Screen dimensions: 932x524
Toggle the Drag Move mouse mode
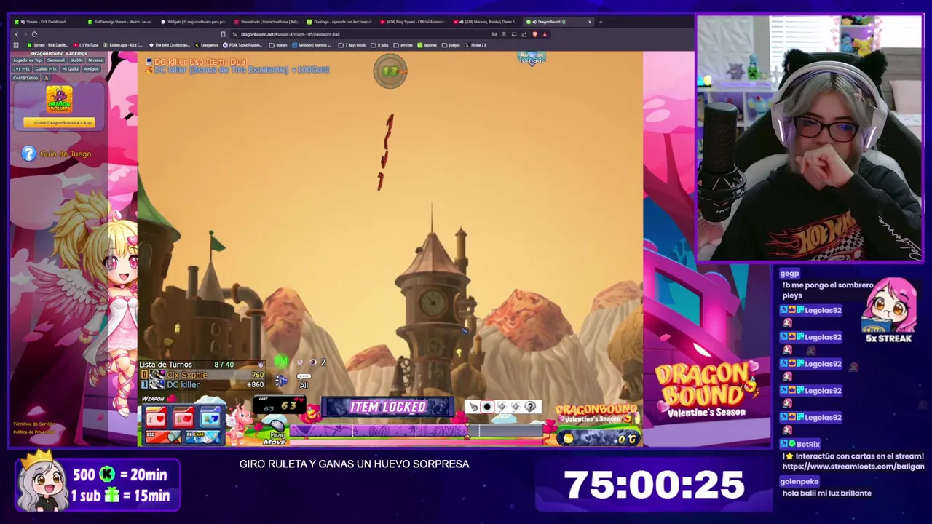tap(276, 432)
